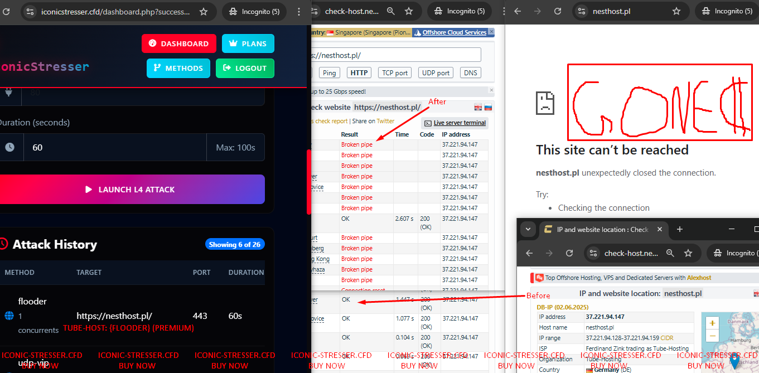This screenshot has width=759, height=373.
Task: Click the TARGET column header in Attack History
Action: pyautogui.click(x=89, y=273)
